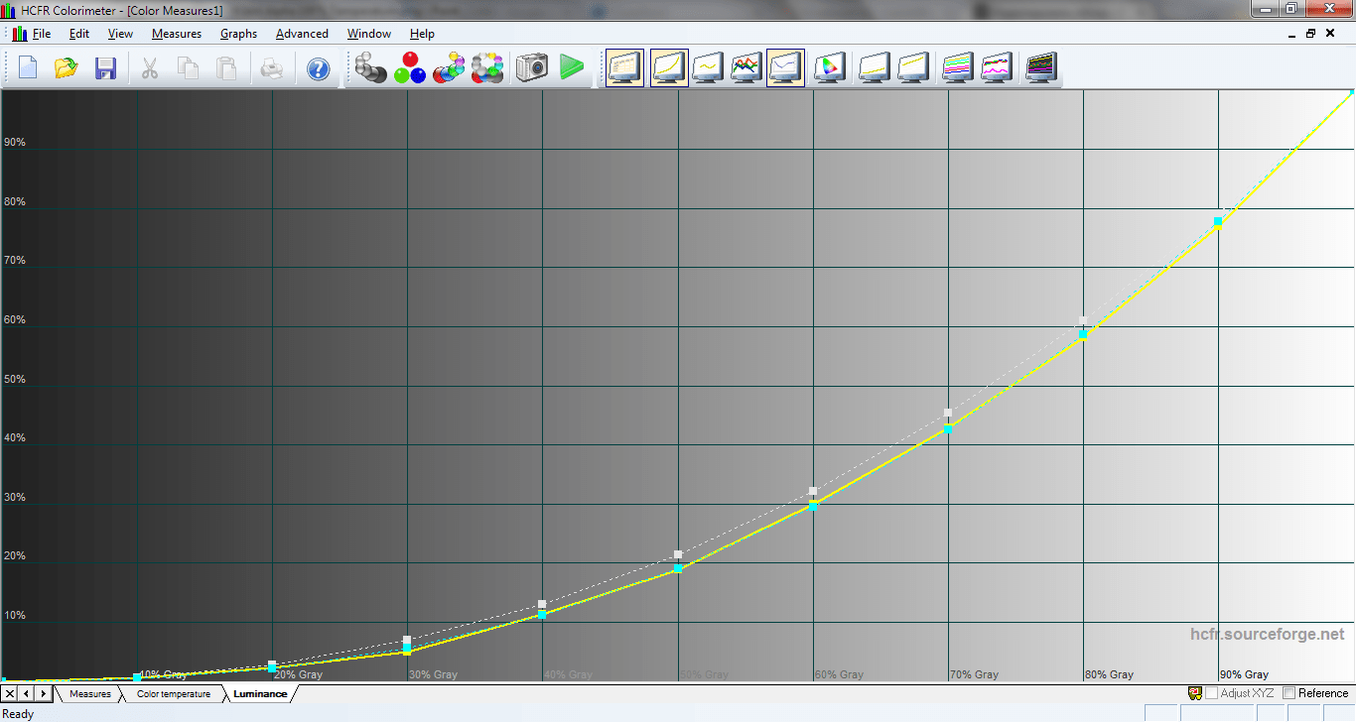Switch to the Measures tab
The width and height of the screenshot is (1356, 722).
coord(90,694)
